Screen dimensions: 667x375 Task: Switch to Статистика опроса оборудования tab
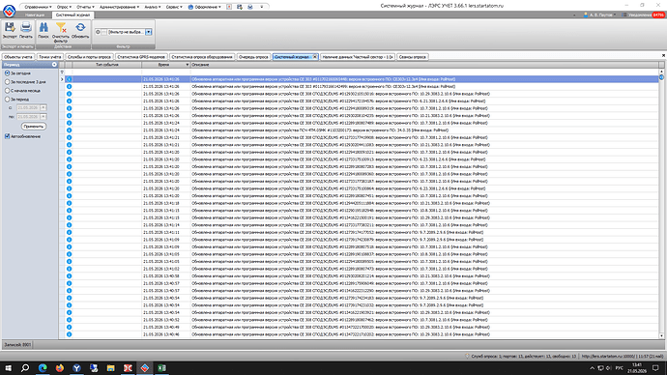click(x=202, y=57)
